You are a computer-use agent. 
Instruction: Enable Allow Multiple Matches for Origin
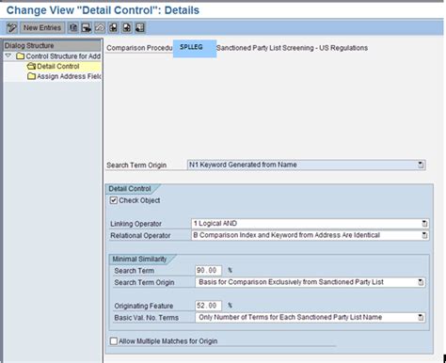point(114,341)
